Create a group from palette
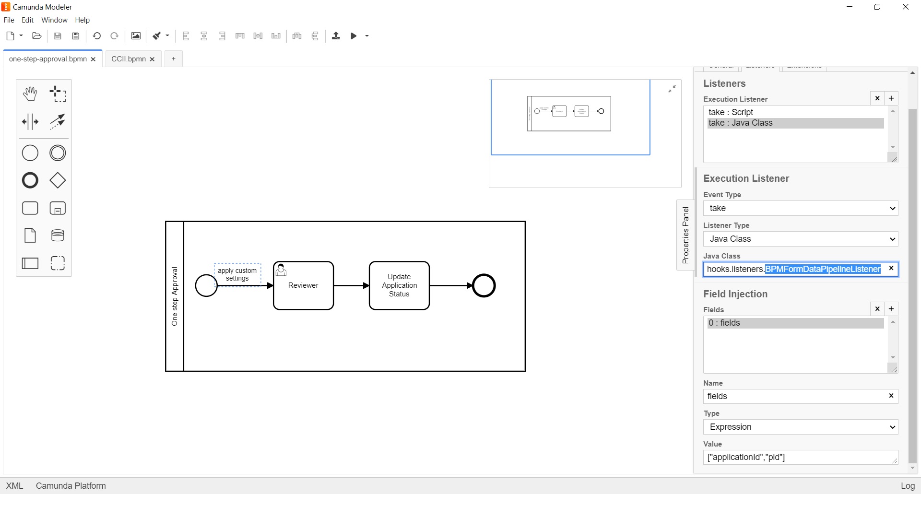The width and height of the screenshot is (921, 518). click(x=58, y=263)
